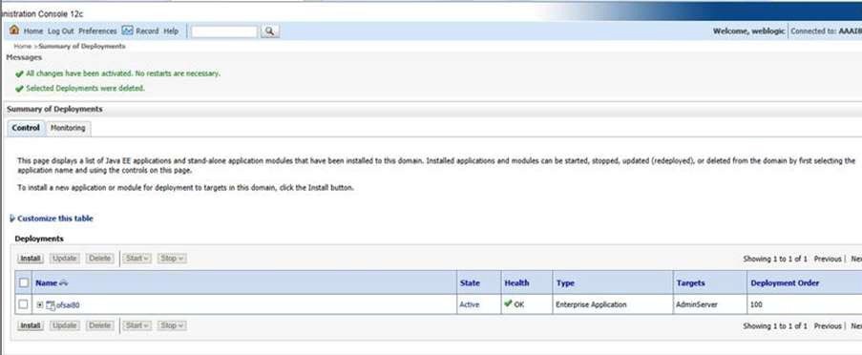Screen dimensions: 862x355
Task: Click the bottom Update button
Action: coord(65,325)
